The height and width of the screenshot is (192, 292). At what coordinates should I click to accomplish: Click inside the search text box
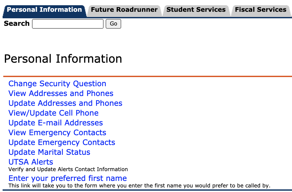click(x=67, y=24)
